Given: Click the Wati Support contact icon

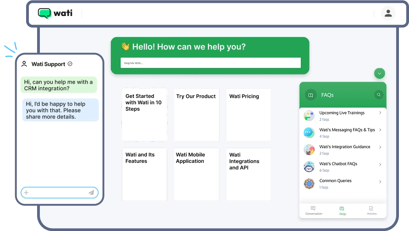Looking at the screenshot, I should 24,64.
